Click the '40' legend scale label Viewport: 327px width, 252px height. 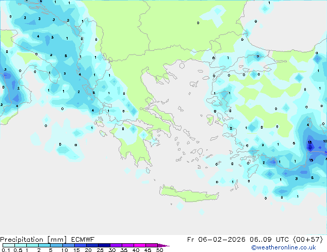pyautogui.click(x=136, y=250)
